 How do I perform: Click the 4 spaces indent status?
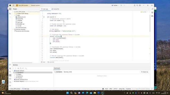click(128, 89)
